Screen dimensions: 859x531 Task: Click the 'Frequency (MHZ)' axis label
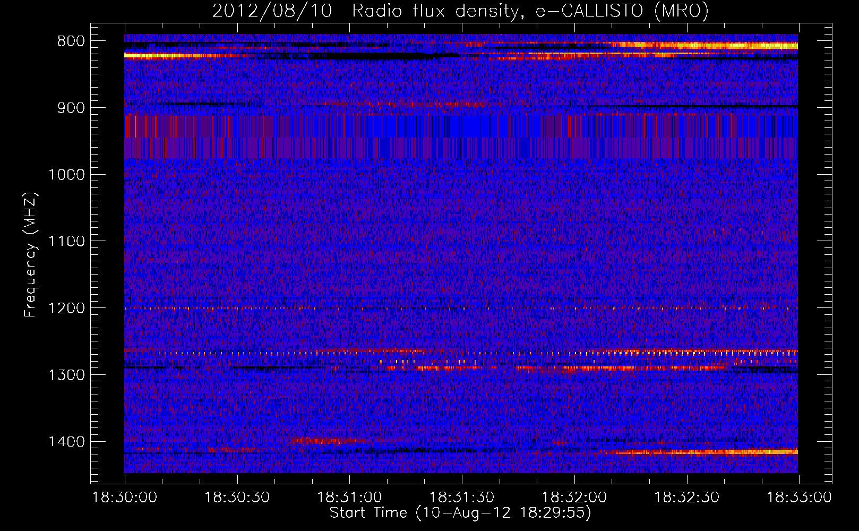pyautogui.click(x=31, y=255)
